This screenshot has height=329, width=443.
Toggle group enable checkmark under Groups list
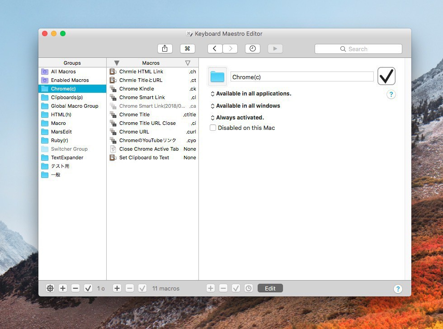point(88,288)
